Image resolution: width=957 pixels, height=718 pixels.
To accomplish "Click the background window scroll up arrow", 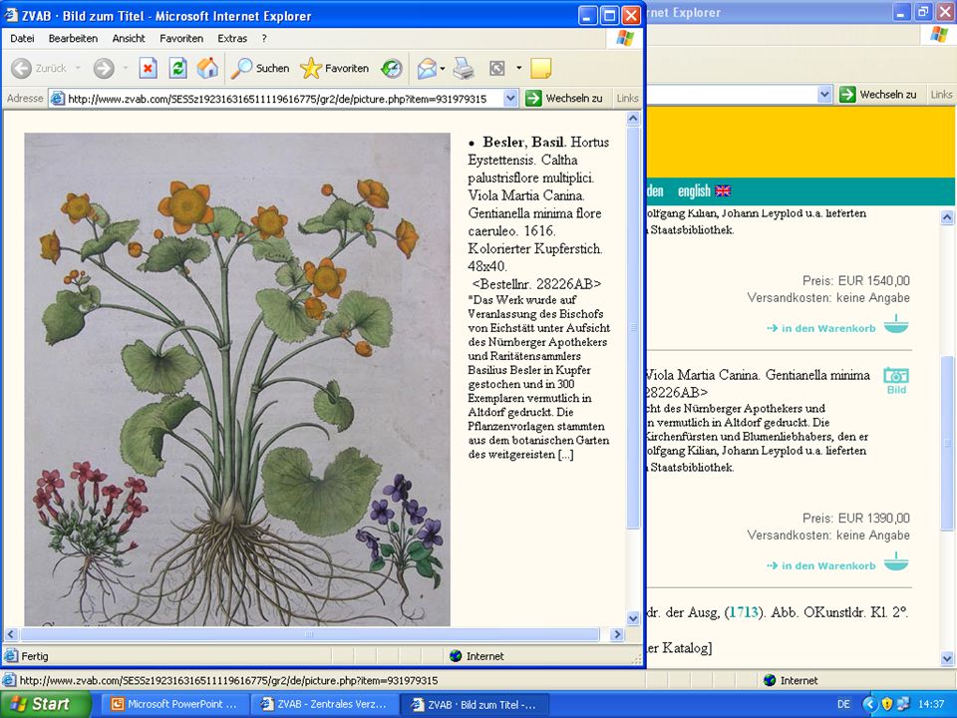I will (947, 216).
